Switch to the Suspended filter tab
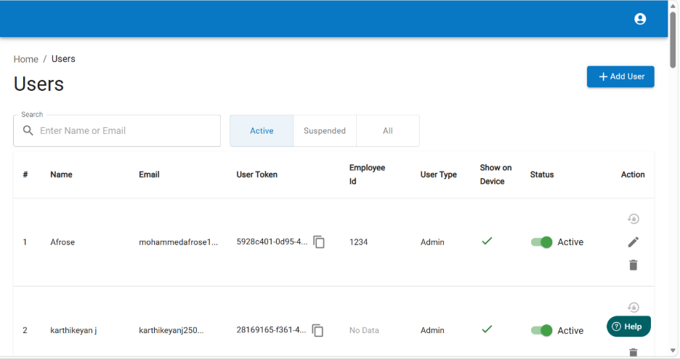 pyautogui.click(x=325, y=131)
